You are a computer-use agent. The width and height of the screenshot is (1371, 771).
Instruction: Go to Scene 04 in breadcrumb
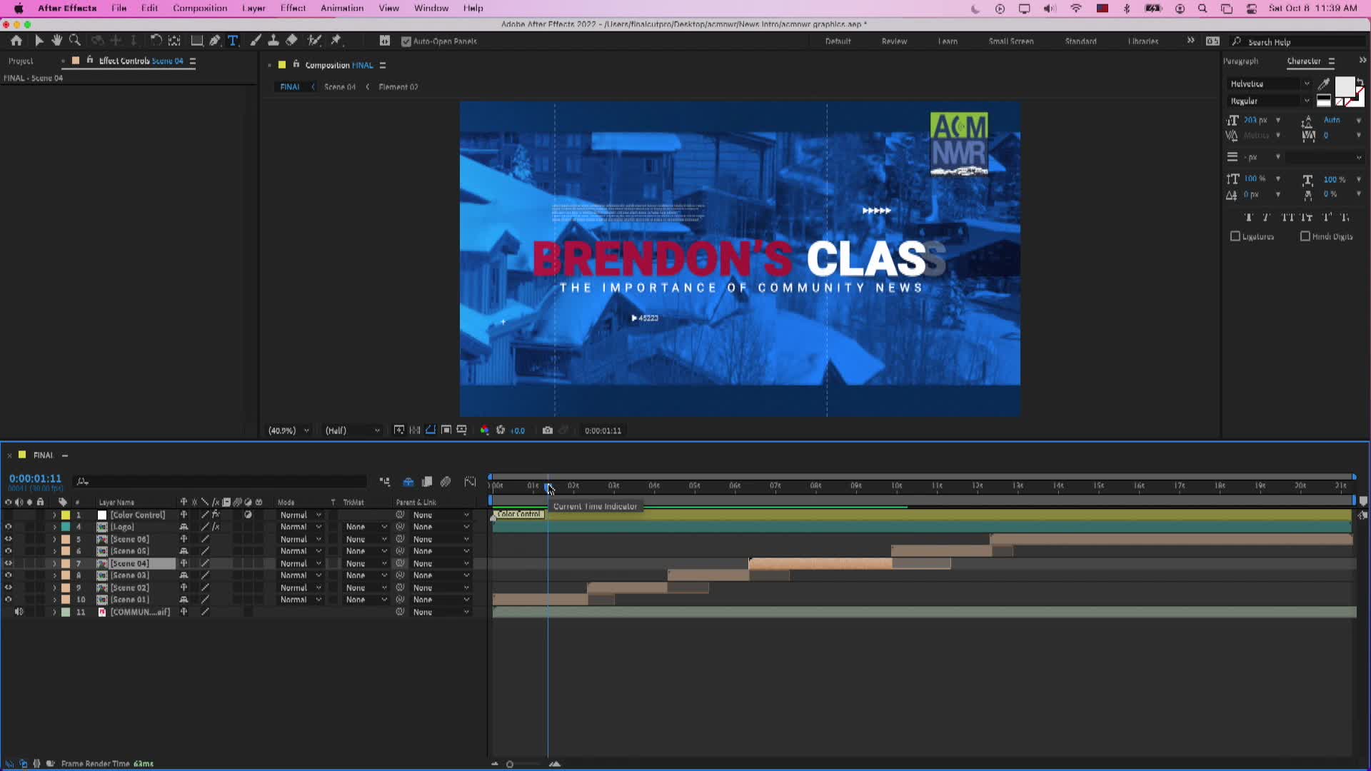340,87
